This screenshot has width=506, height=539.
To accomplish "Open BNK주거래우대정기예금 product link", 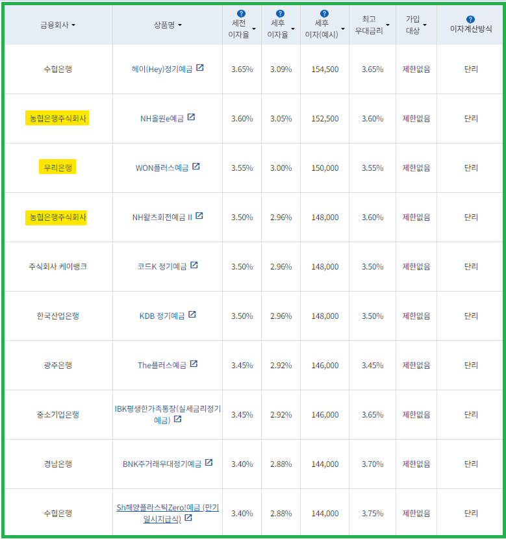I will coord(162,464).
